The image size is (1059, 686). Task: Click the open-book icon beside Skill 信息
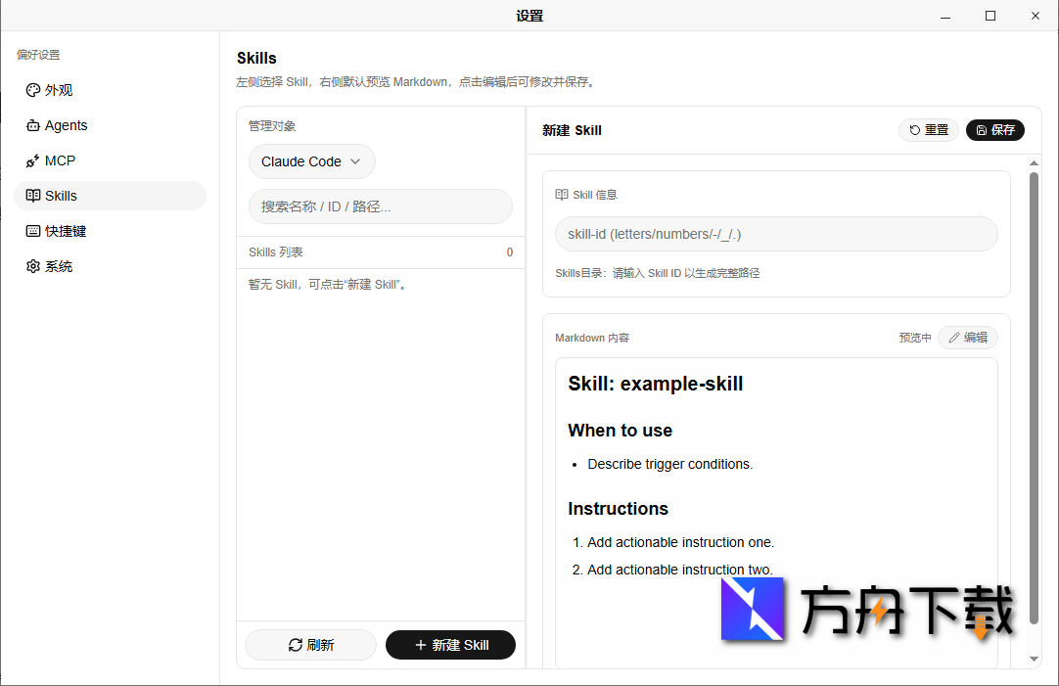point(563,194)
